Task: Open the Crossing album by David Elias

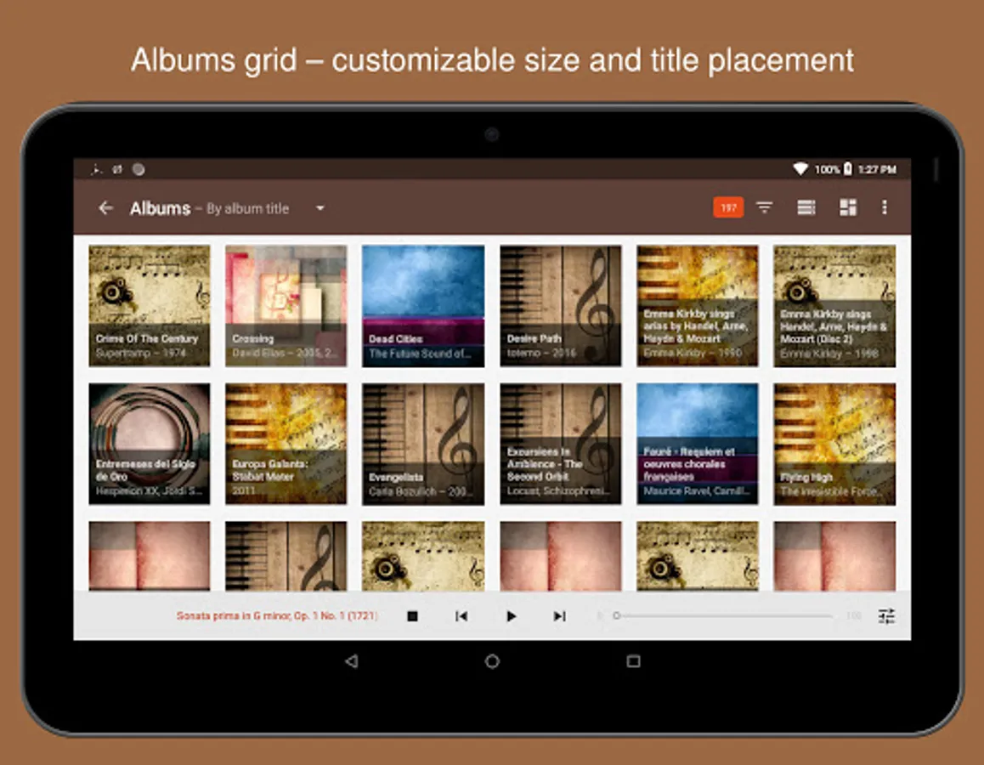Action: pyautogui.click(x=286, y=306)
